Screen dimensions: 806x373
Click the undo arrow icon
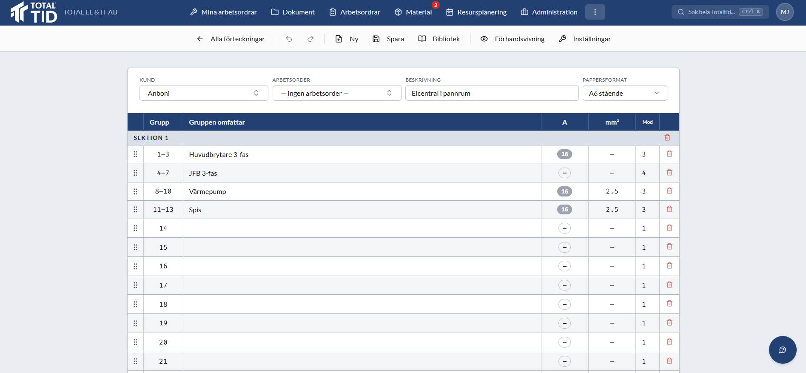pyautogui.click(x=289, y=39)
